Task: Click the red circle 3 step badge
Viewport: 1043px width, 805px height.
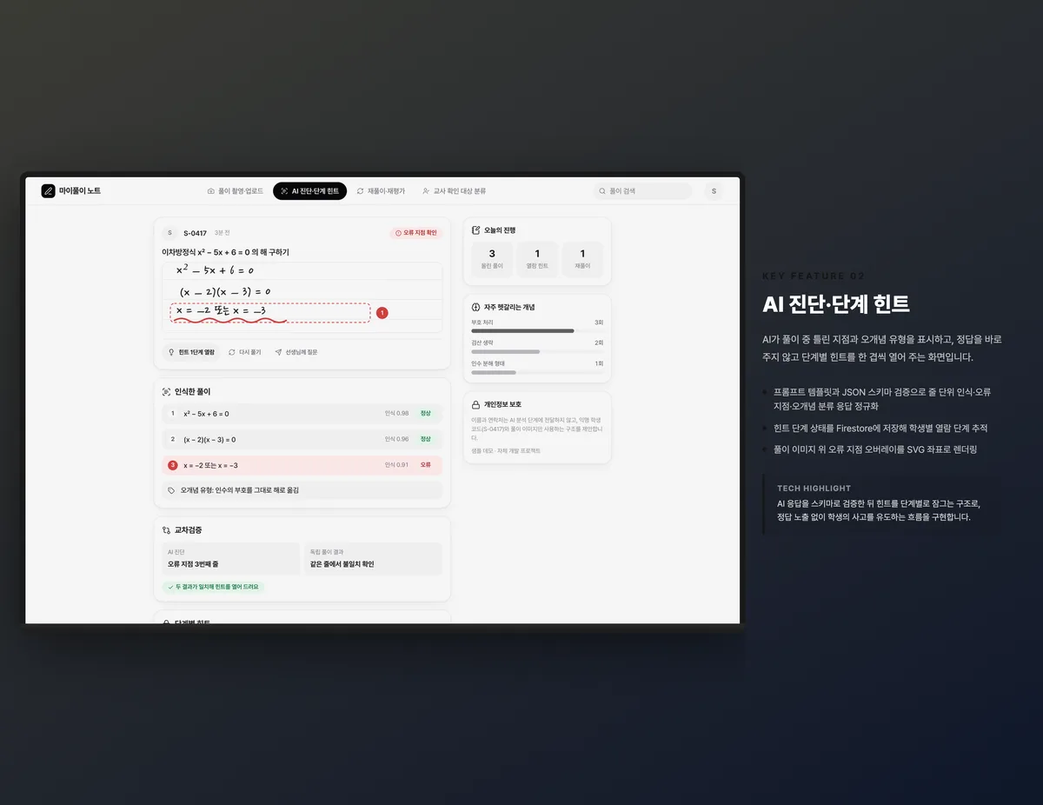Action: tap(172, 465)
